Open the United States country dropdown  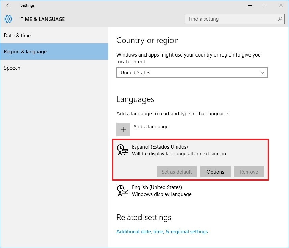pyautogui.click(x=192, y=73)
